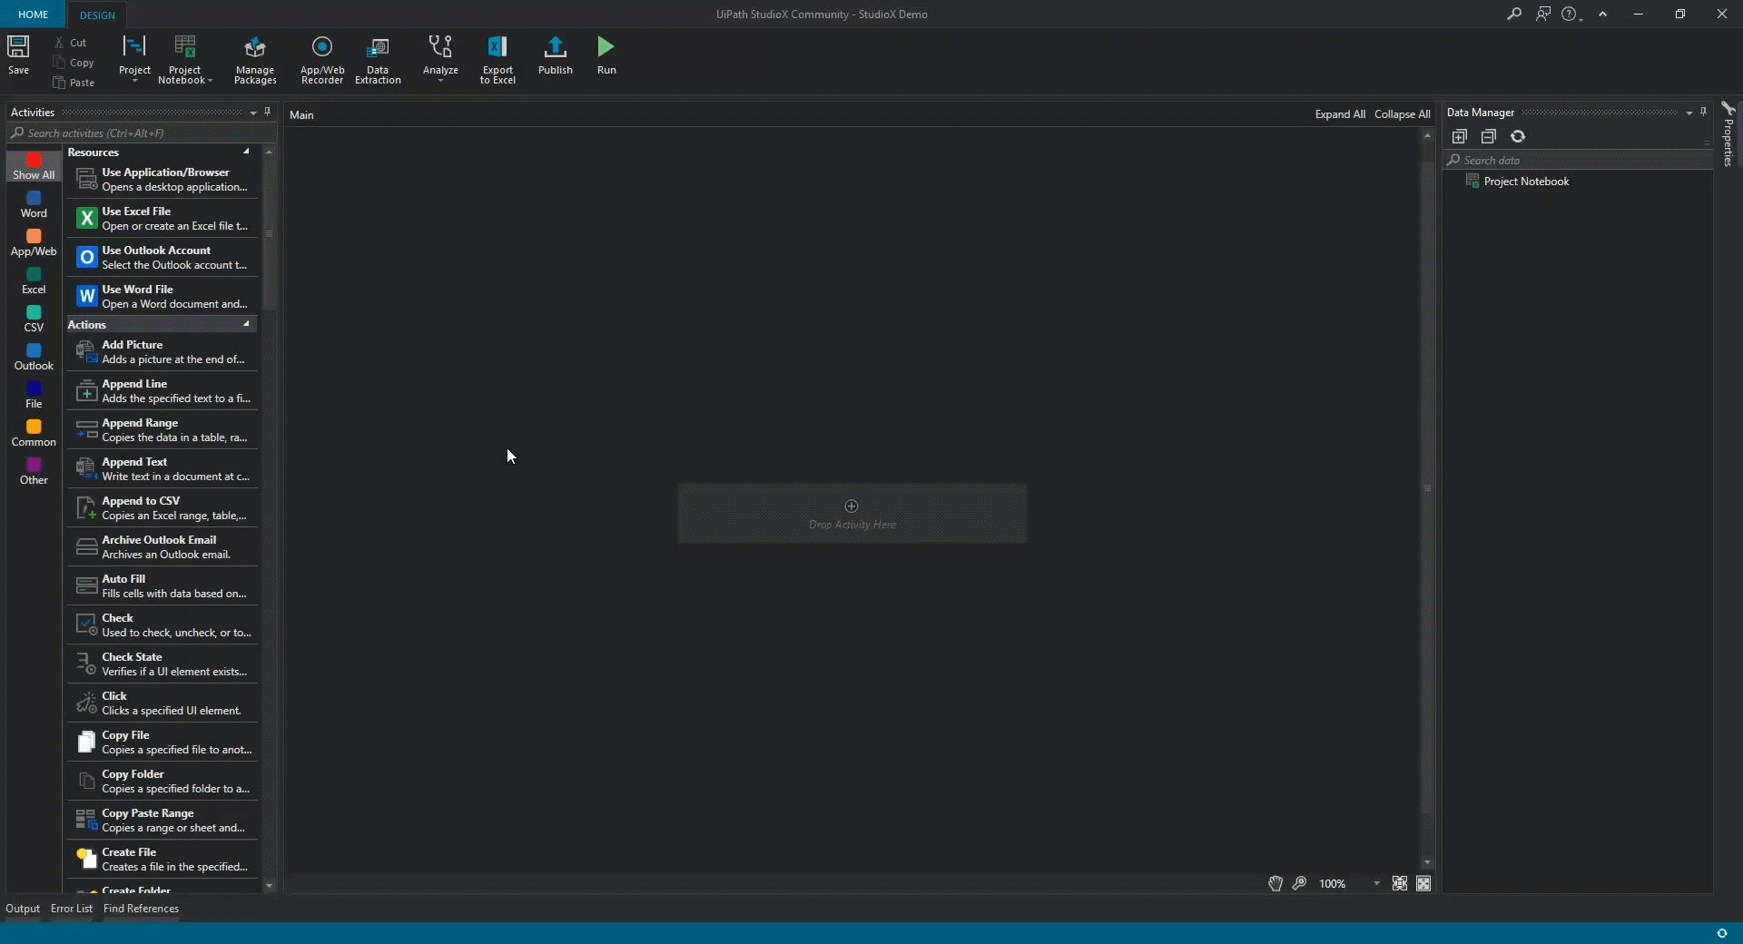Screen dimensions: 1743x944
Task: Open the Project Notebook ribbon menu
Action: (x=185, y=59)
